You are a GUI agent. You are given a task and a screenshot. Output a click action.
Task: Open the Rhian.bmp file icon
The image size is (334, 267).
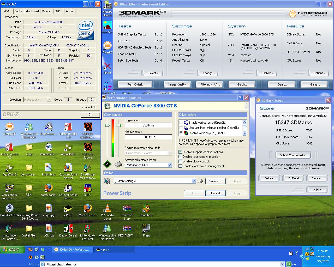[49, 168]
